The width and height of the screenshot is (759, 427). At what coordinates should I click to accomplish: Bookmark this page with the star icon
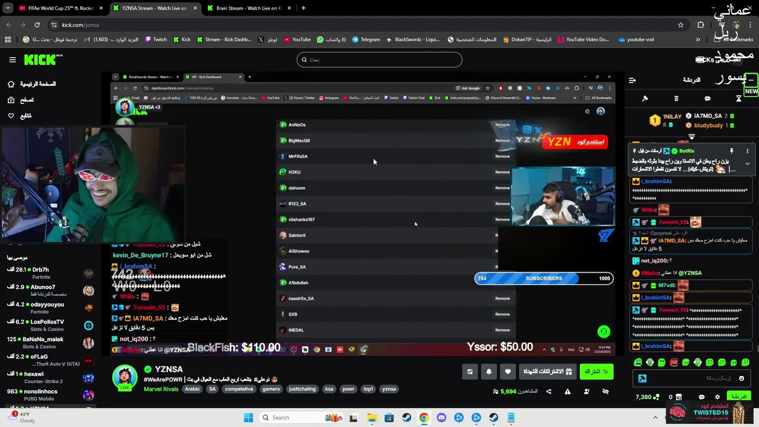coord(681,25)
